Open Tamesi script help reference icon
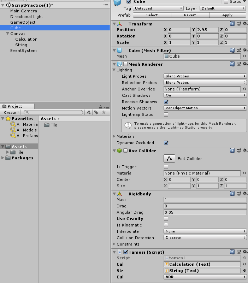Viewport: 248px width, 283px height. tap(232, 252)
